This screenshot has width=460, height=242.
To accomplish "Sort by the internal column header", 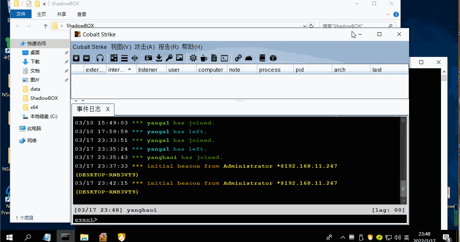I will [x=121, y=70].
